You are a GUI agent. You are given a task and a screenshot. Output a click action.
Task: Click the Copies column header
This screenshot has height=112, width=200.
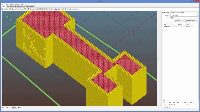[x=180, y=24]
